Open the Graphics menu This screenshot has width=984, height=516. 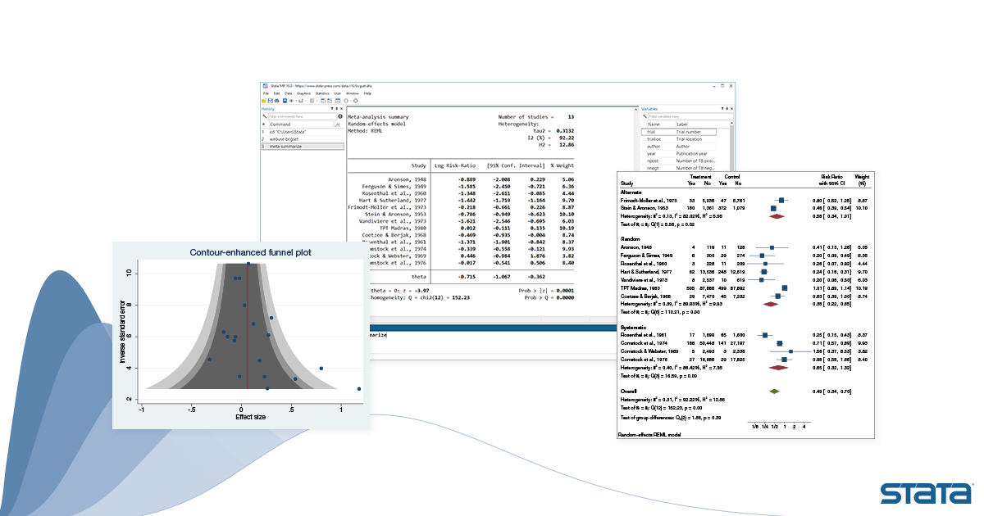click(x=304, y=93)
